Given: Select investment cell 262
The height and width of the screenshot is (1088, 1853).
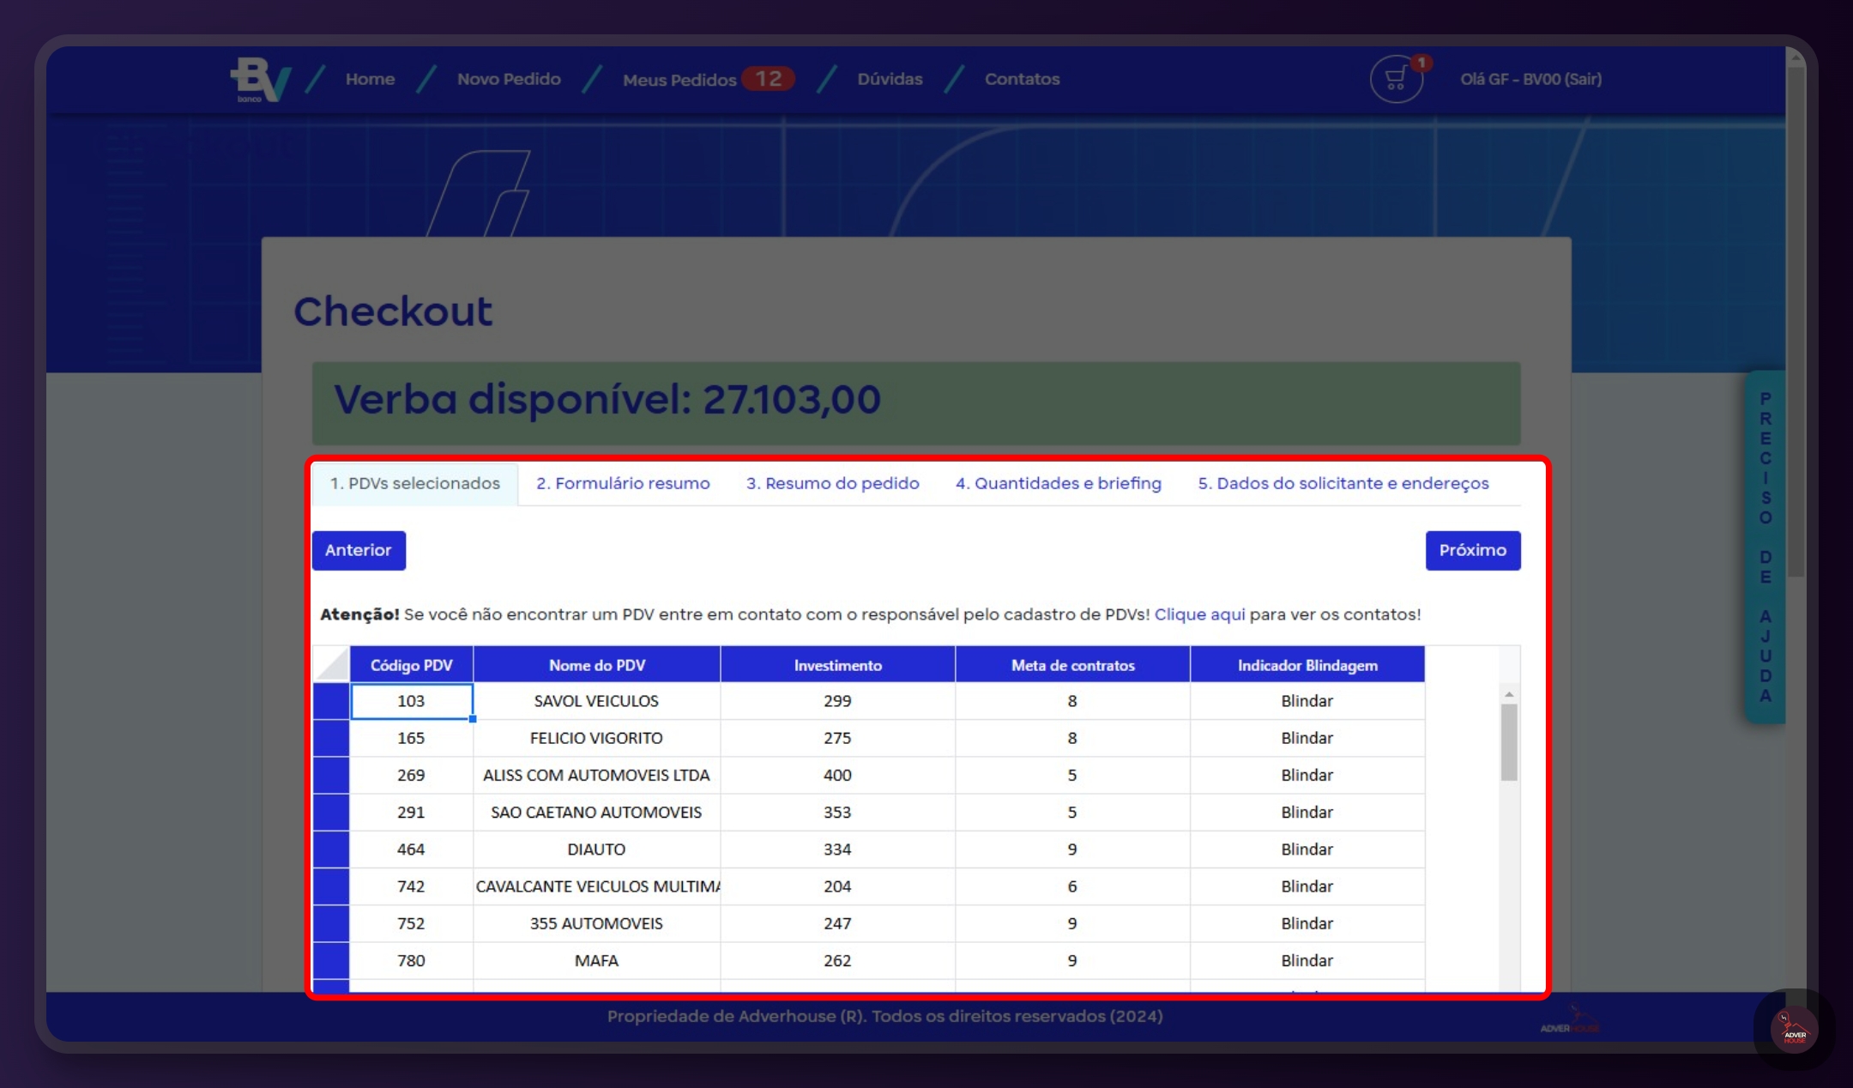Looking at the screenshot, I should coord(837,960).
